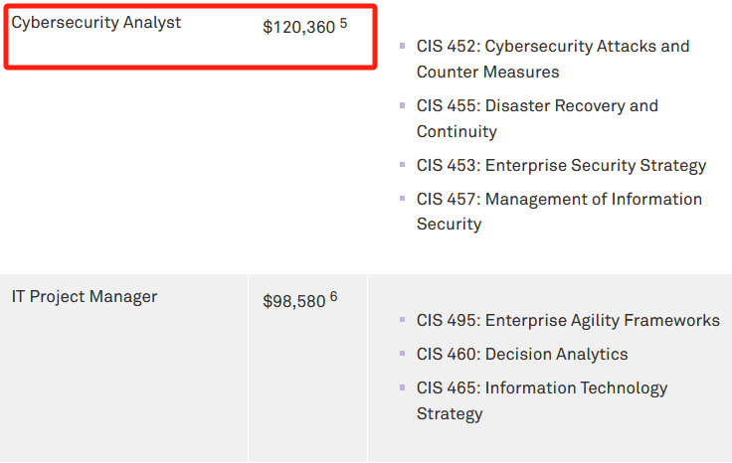Click the $98,580 salary figure
This screenshot has width=732, height=463.
point(294,302)
